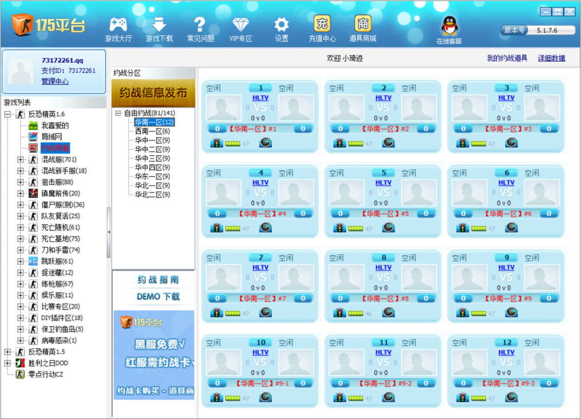Collapse the 自由约战(81/141) tree node
581x419 pixels.
coord(118,113)
